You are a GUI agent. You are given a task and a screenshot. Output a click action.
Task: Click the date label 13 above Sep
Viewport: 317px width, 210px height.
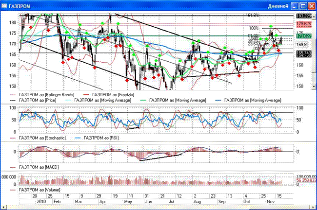pyautogui.click(x=230, y=196)
